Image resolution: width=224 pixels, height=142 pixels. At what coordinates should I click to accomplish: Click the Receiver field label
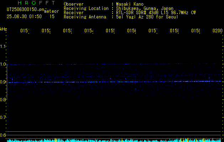point(74,13)
